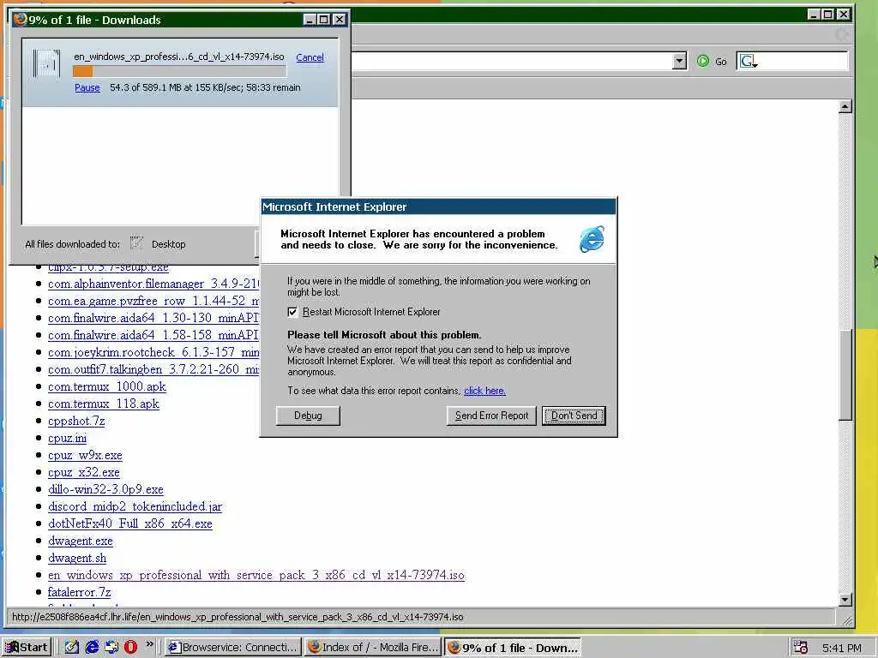
Task: Click the Firefox scrollbar up arrow
Action: (x=845, y=106)
